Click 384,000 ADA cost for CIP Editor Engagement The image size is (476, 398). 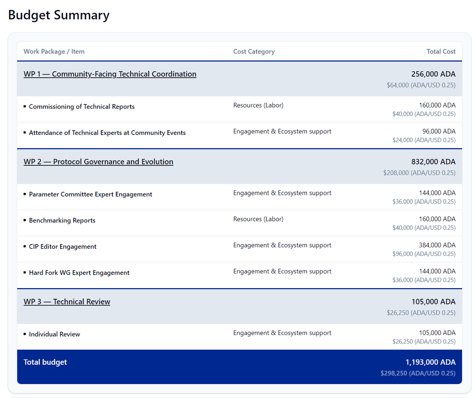click(437, 245)
